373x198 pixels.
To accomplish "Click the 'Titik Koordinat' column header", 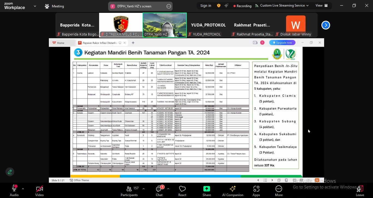I will click(x=165, y=65).
